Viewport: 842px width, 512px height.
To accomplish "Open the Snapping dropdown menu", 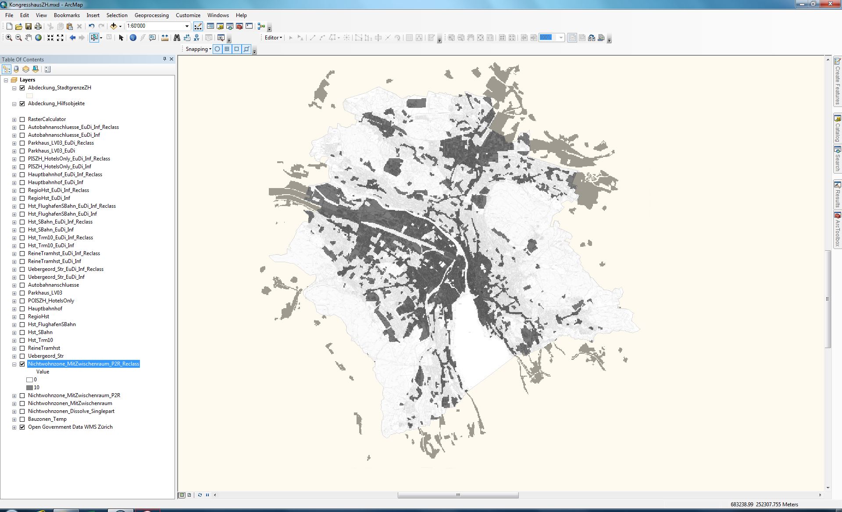I will click(198, 49).
